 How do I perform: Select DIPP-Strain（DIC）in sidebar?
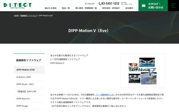point(29,84)
